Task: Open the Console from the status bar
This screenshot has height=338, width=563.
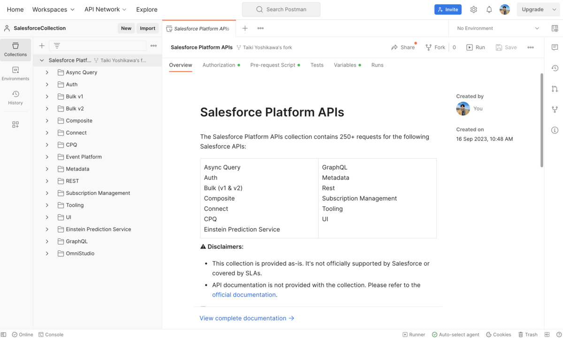Action: click(x=51, y=334)
